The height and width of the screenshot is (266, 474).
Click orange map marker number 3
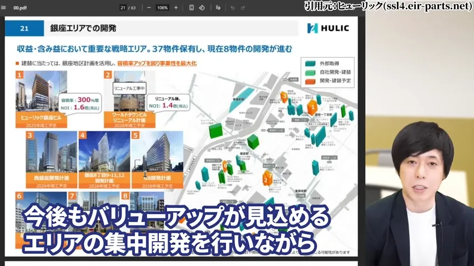tap(284, 96)
